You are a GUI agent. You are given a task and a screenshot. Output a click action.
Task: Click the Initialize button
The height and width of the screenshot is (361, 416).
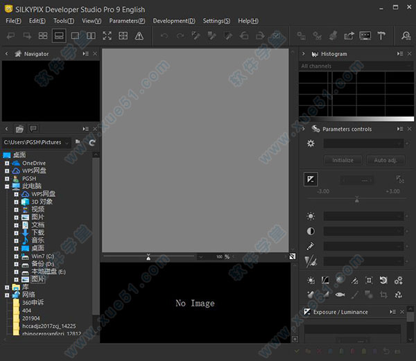click(x=343, y=160)
